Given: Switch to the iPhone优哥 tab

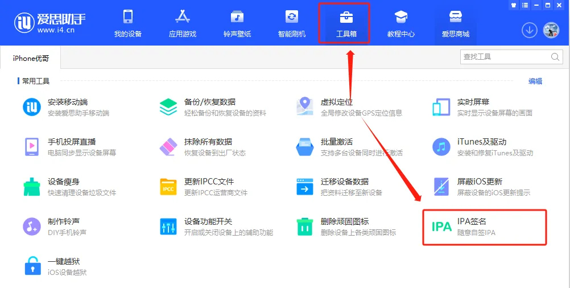Looking at the screenshot, I should coord(31,58).
